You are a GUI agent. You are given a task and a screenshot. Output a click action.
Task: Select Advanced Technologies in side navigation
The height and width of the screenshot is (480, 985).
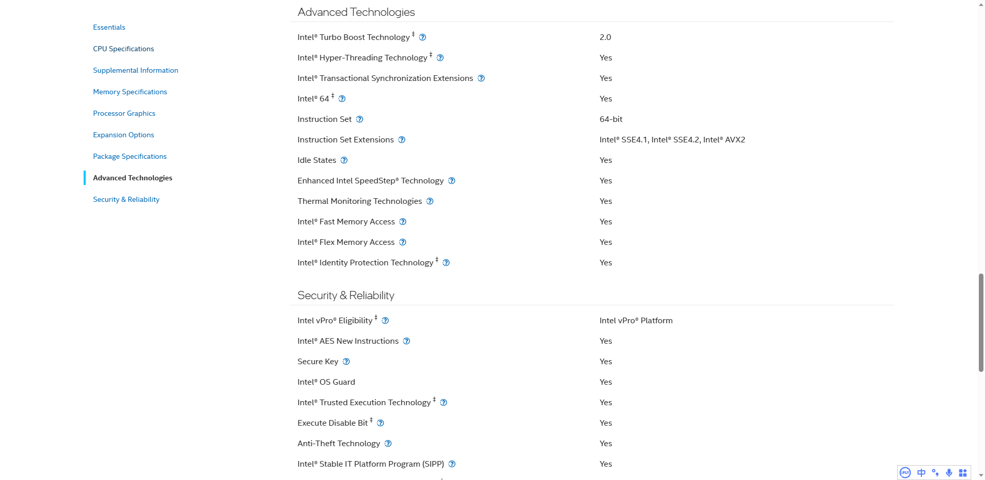(132, 178)
